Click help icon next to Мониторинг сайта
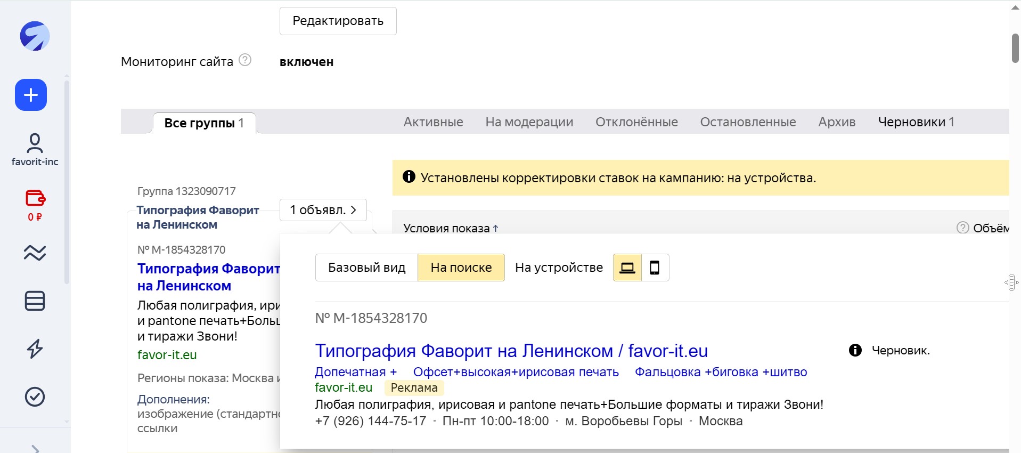1021x453 pixels. [245, 60]
